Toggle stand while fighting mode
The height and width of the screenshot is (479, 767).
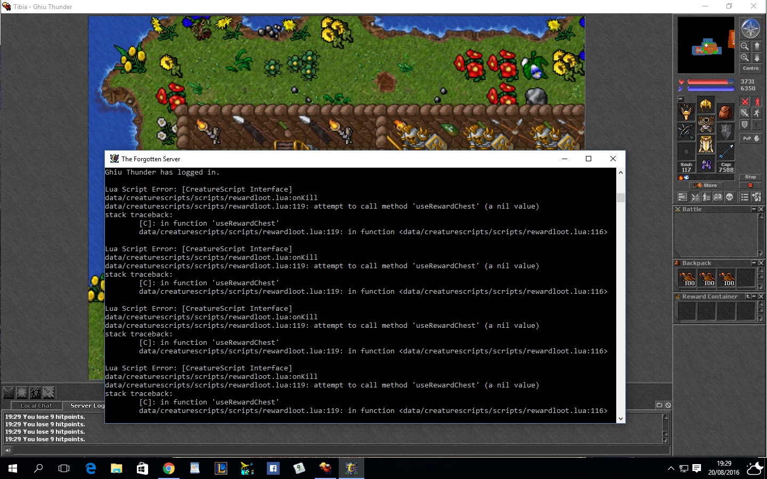click(757, 102)
